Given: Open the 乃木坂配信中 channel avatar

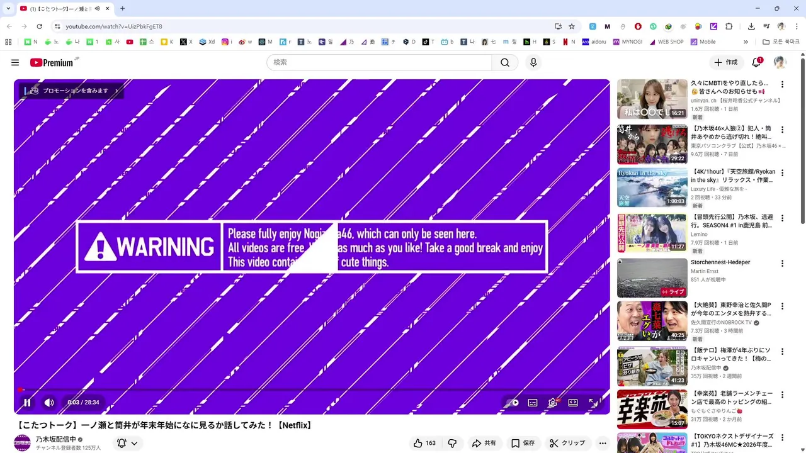Looking at the screenshot, I should click(22, 442).
